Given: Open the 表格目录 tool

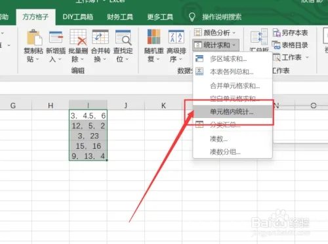Looking at the screenshot, I should tap(290, 45).
